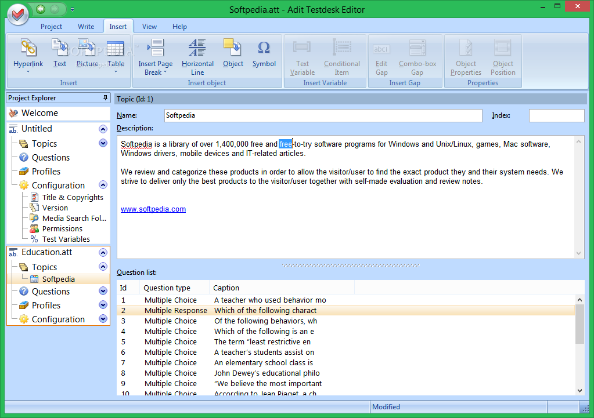Collapse Configuration under Untitled
Viewport: 594px width, 418px height.
point(103,184)
